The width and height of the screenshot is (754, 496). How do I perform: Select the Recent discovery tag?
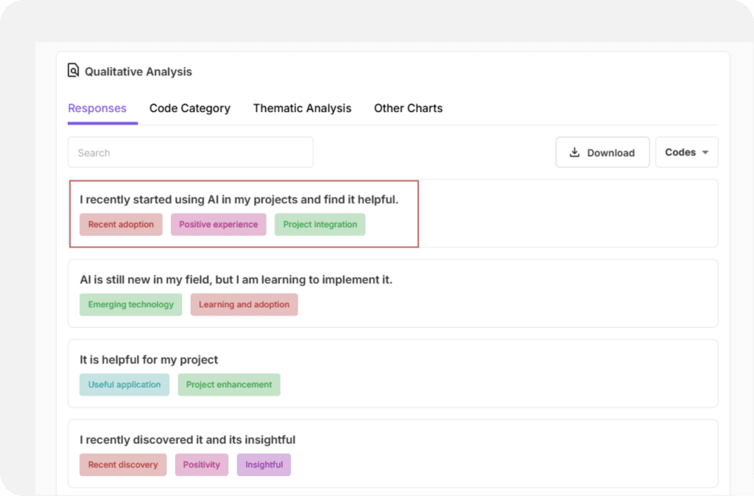click(x=123, y=465)
